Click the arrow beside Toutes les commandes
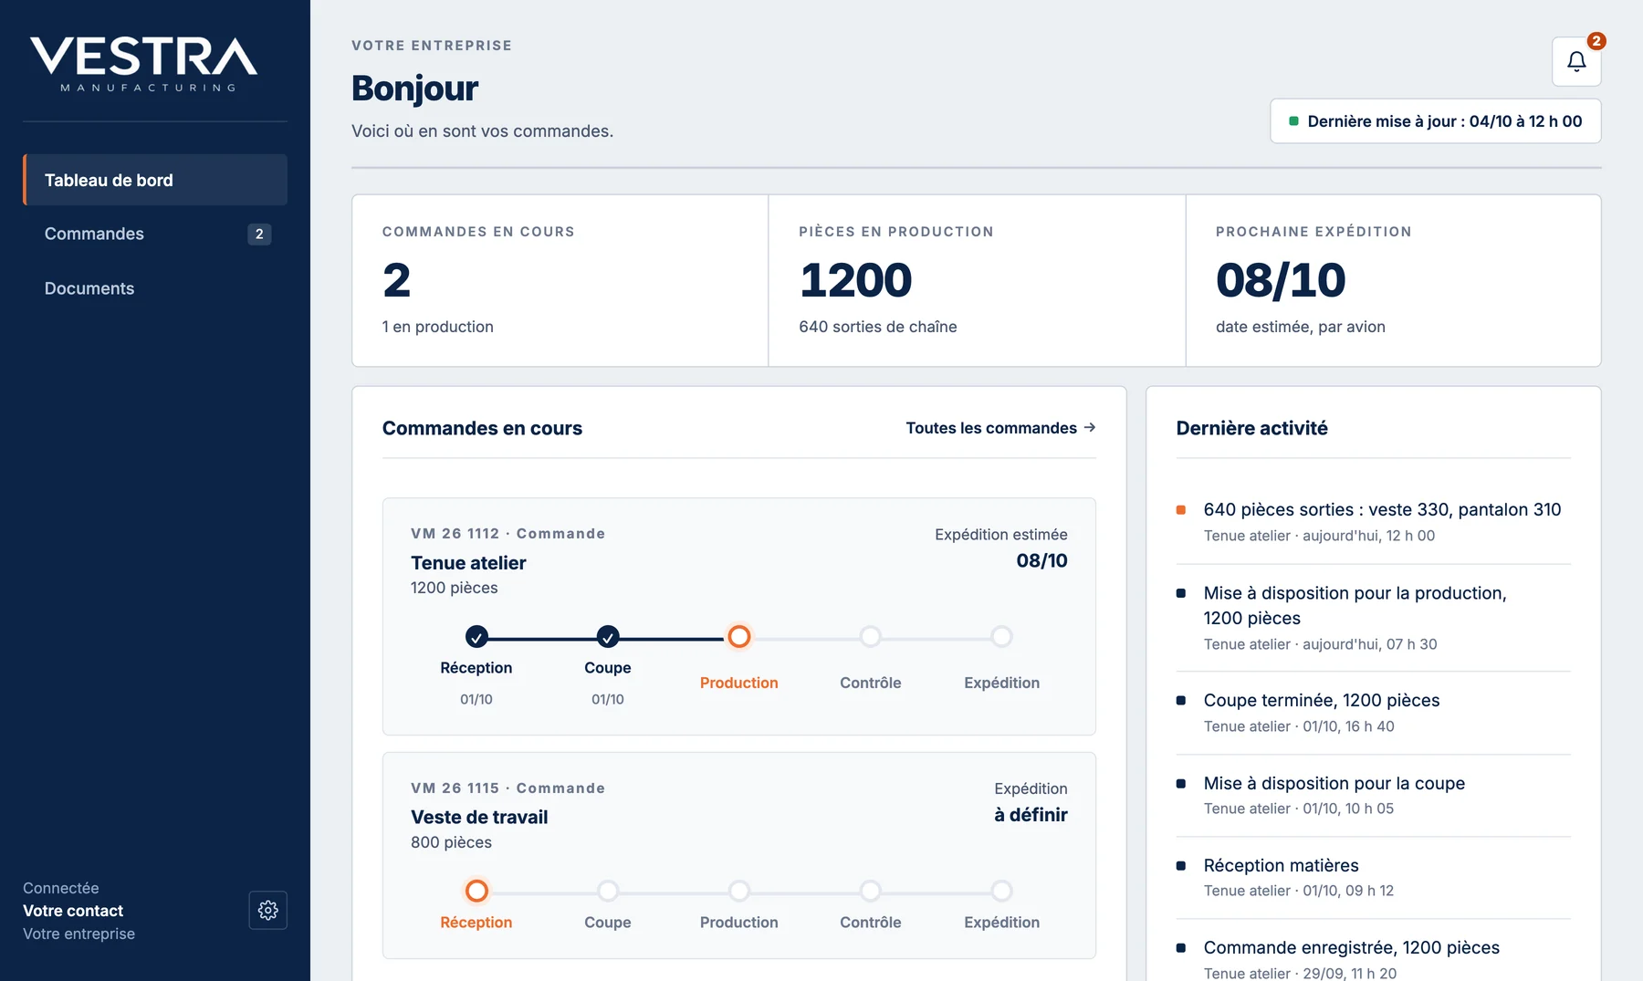This screenshot has height=981, width=1643. [1090, 428]
